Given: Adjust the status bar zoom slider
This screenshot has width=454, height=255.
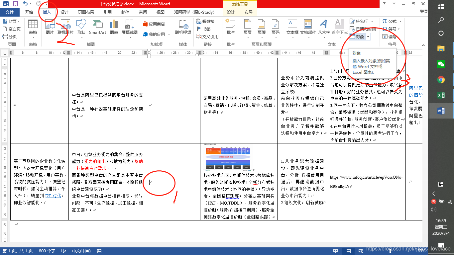Looking at the screenshot, I should click(x=391, y=251).
